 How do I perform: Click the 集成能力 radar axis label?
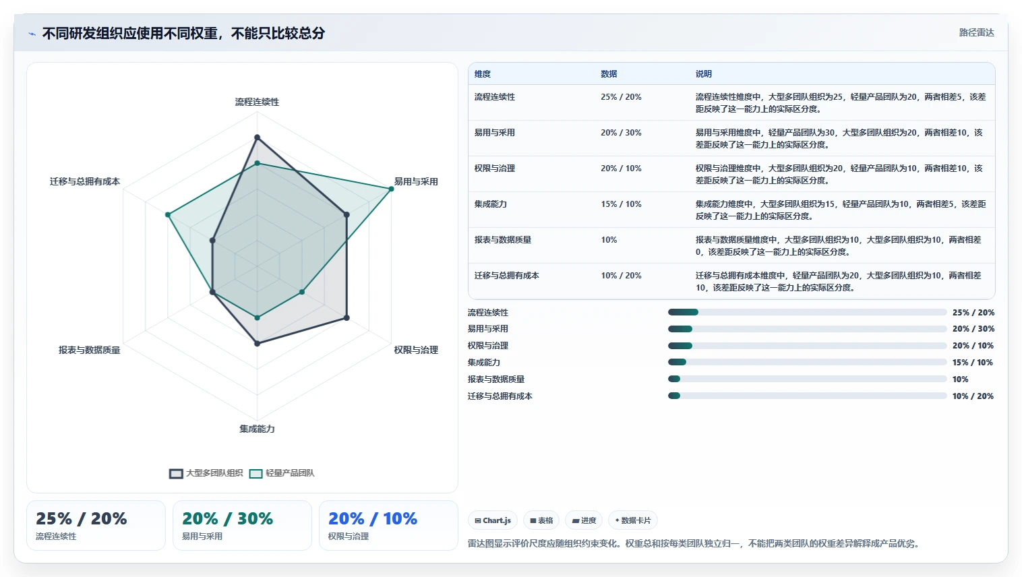(257, 429)
